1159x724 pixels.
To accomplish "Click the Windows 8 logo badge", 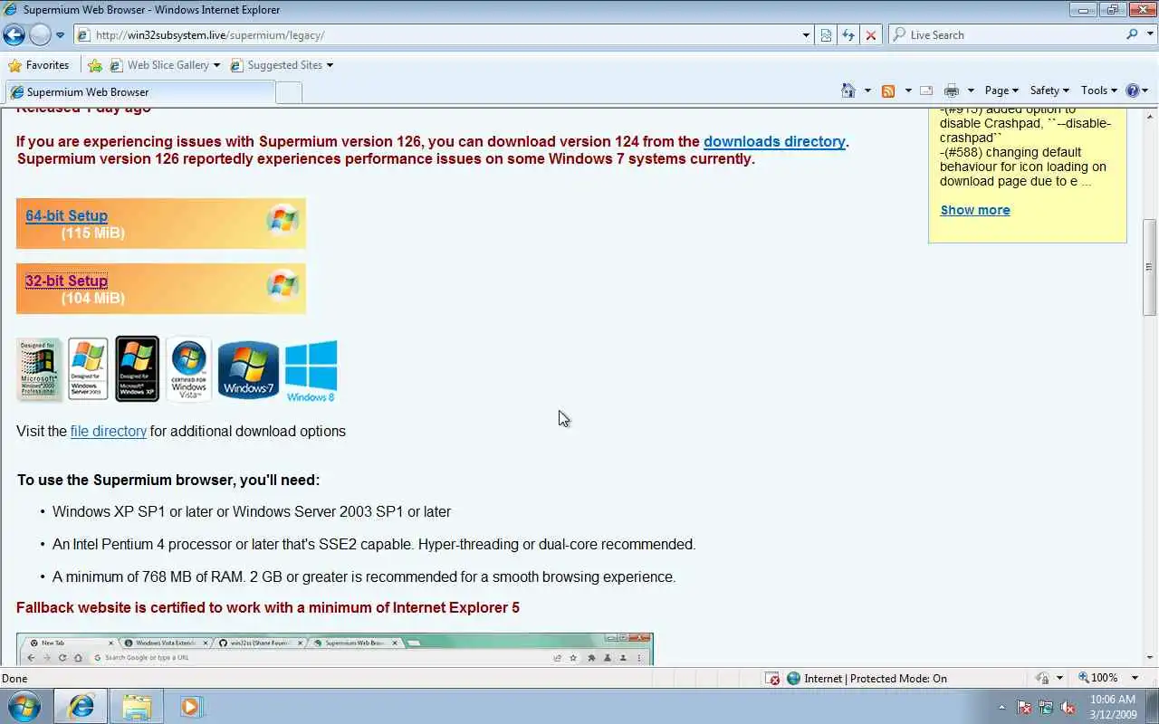I will click(x=311, y=370).
